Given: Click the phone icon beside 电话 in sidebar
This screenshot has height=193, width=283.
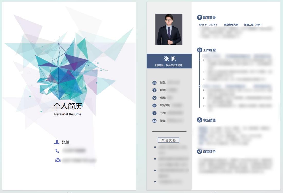Looking at the screenshot, I should click(154, 113).
